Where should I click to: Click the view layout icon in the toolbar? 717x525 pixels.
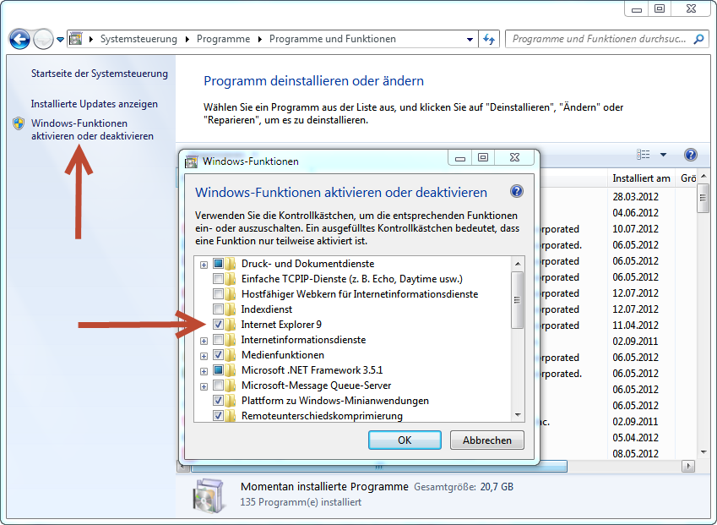(x=644, y=155)
